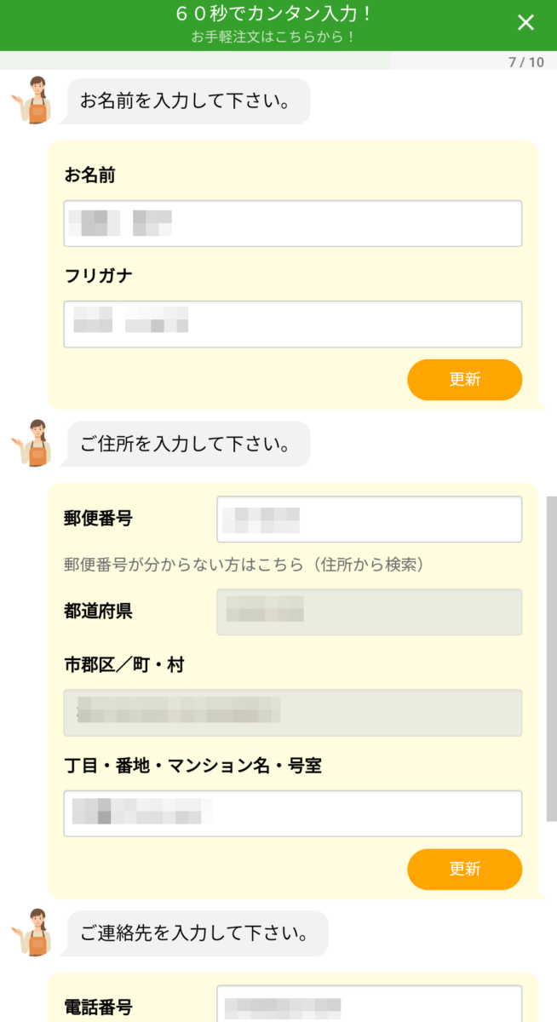Click the 7 / 10 step indicator
Screen dimensions: 557x1022
click(525, 62)
